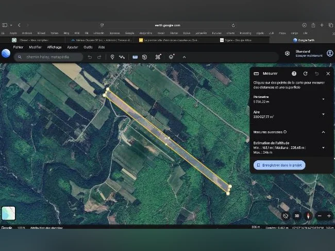Open the Aire units dropdown
This screenshot has height=251, width=335.
point(323,114)
